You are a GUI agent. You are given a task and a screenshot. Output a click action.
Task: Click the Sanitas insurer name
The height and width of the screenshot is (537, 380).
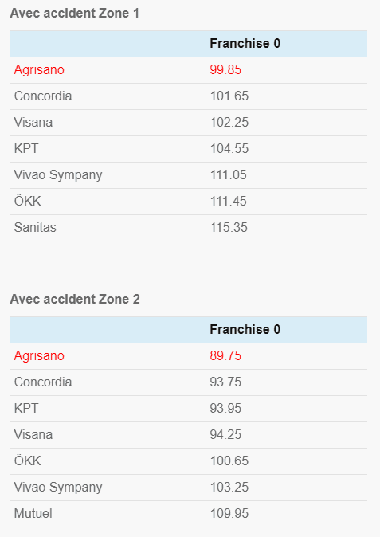tap(35, 227)
